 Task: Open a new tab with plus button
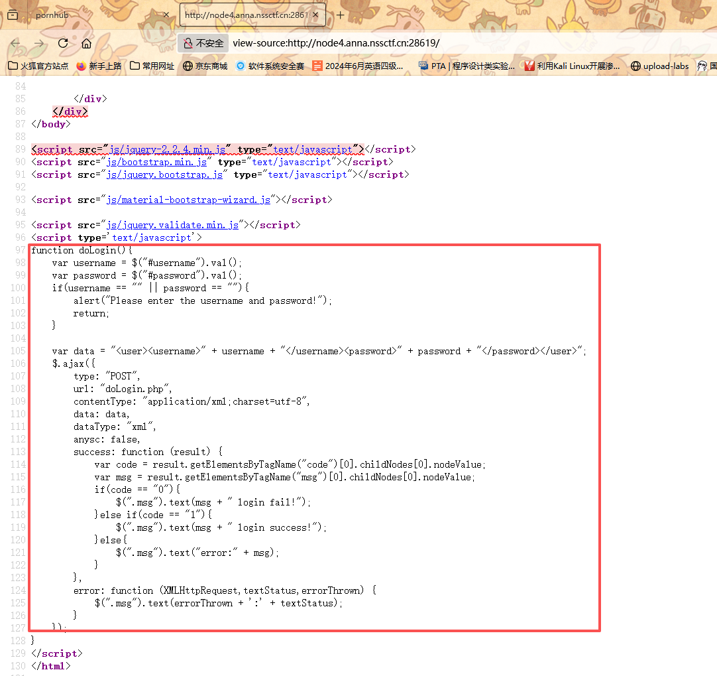coord(340,15)
